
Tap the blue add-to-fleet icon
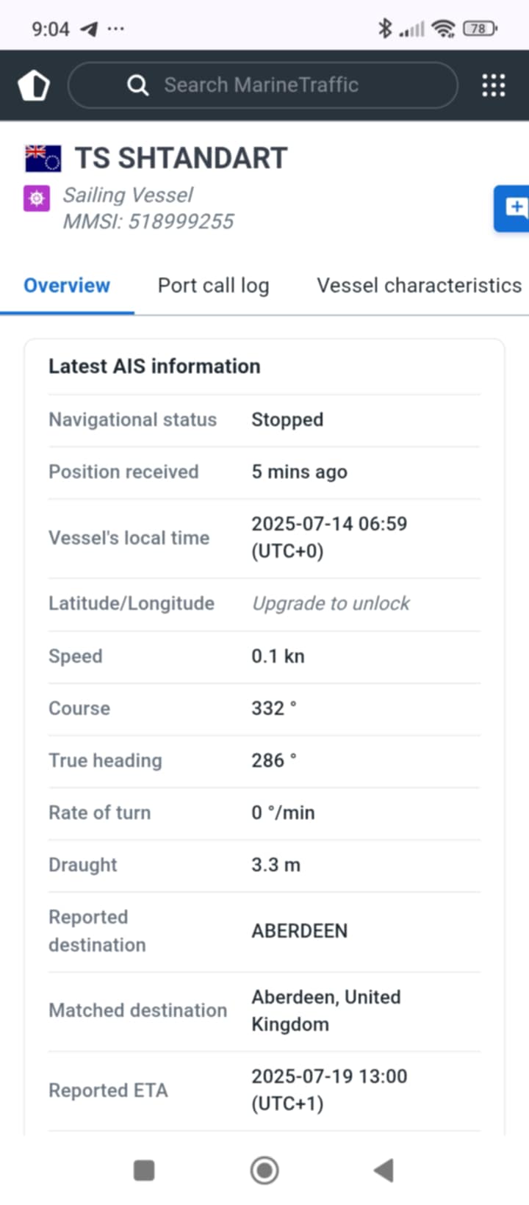coord(515,208)
